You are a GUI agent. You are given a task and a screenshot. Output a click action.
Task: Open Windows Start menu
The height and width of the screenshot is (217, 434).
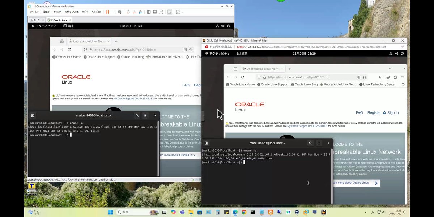point(110,212)
